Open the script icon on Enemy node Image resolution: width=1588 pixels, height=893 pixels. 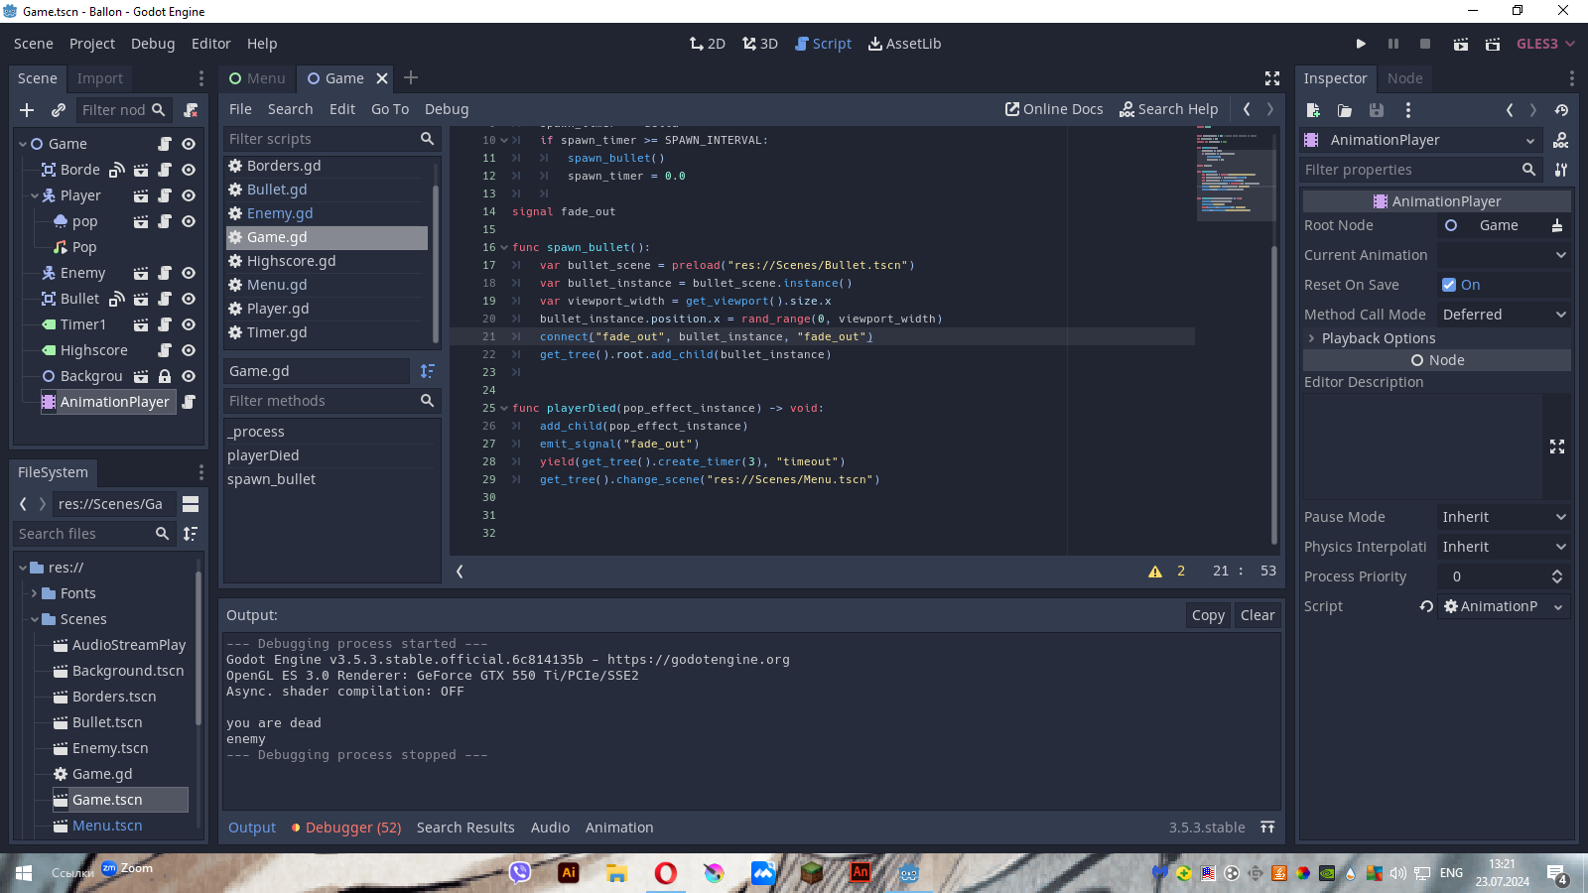click(x=165, y=273)
